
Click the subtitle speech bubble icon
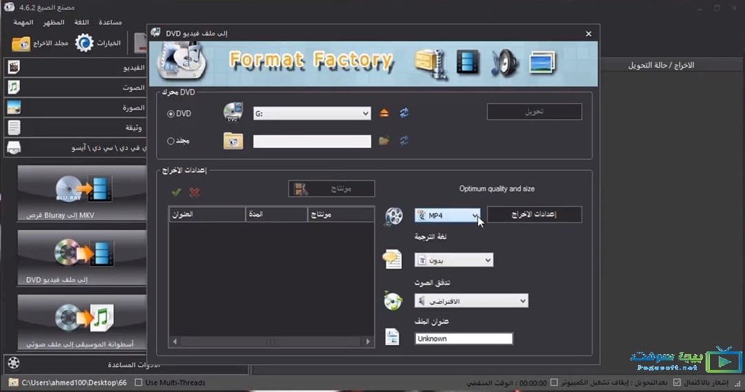tap(393, 260)
